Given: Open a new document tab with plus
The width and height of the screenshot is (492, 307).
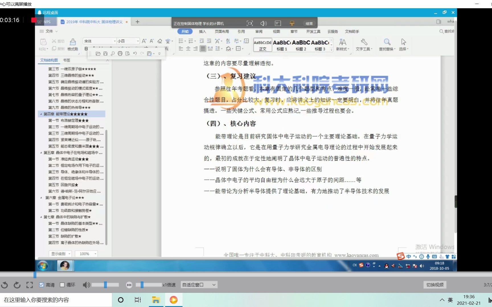Looking at the screenshot, I should [138, 22].
